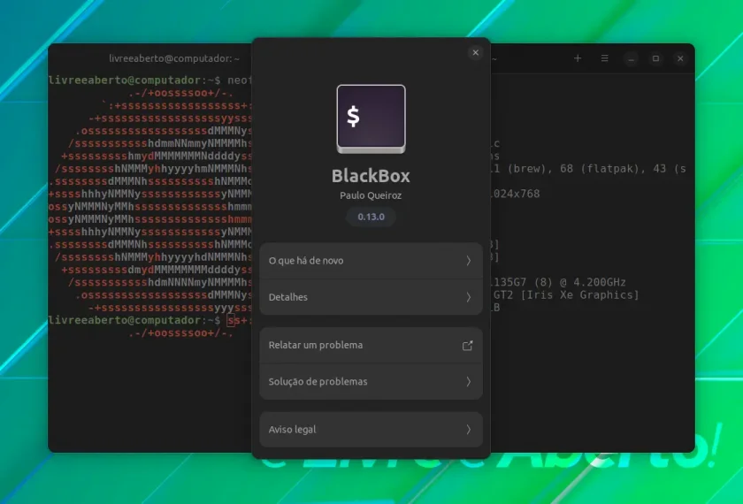Viewport: 743px width, 504px height.
Task: Open the Detalhes row
Action: tap(371, 297)
